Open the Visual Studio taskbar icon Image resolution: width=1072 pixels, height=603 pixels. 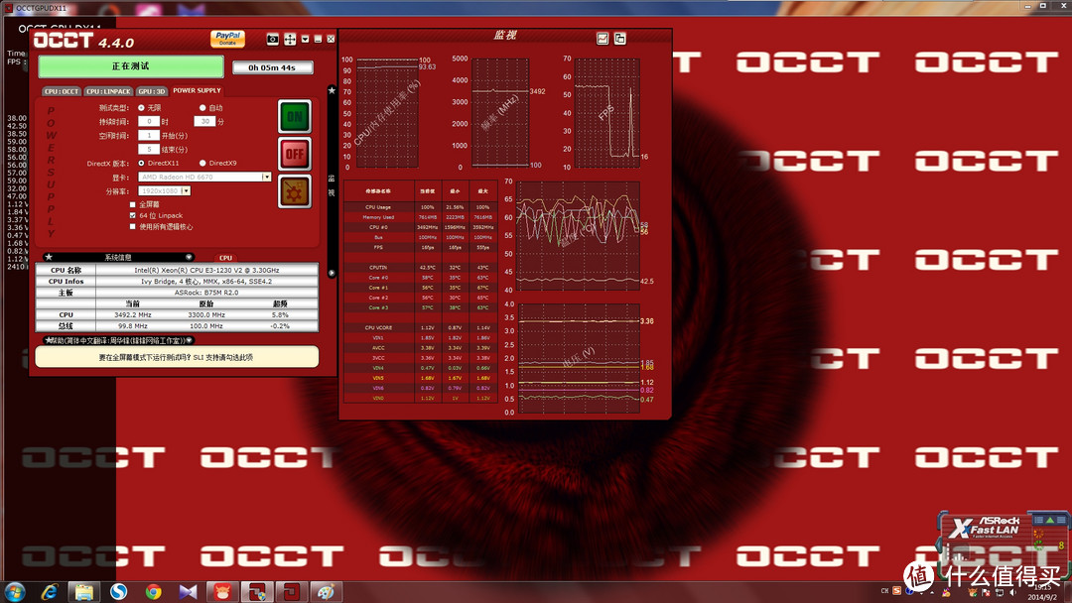[x=188, y=592]
